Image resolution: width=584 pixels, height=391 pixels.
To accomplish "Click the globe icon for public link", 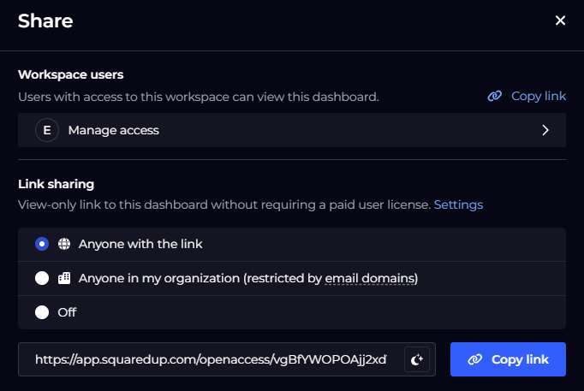I will click(64, 244).
